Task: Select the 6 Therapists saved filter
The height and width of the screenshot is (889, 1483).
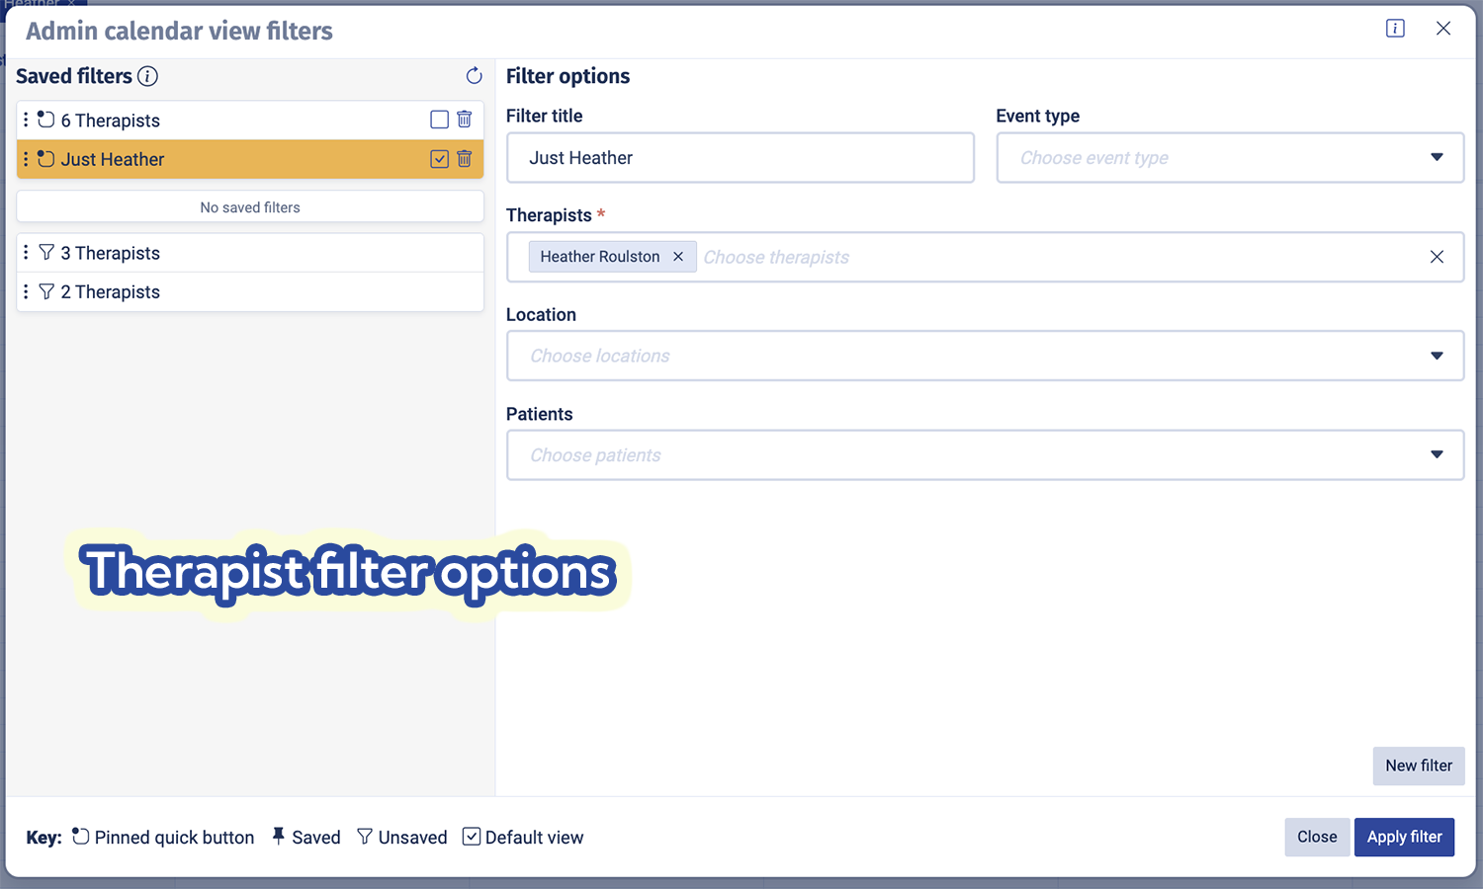Action: (x=111, y=121)
